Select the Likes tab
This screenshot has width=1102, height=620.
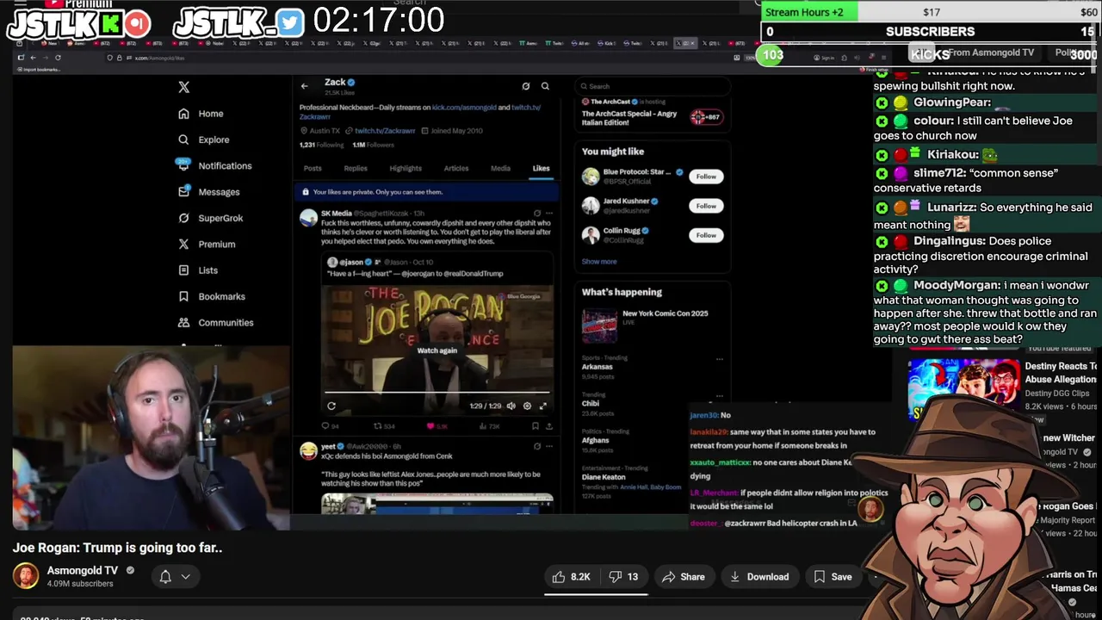point(541,169)
